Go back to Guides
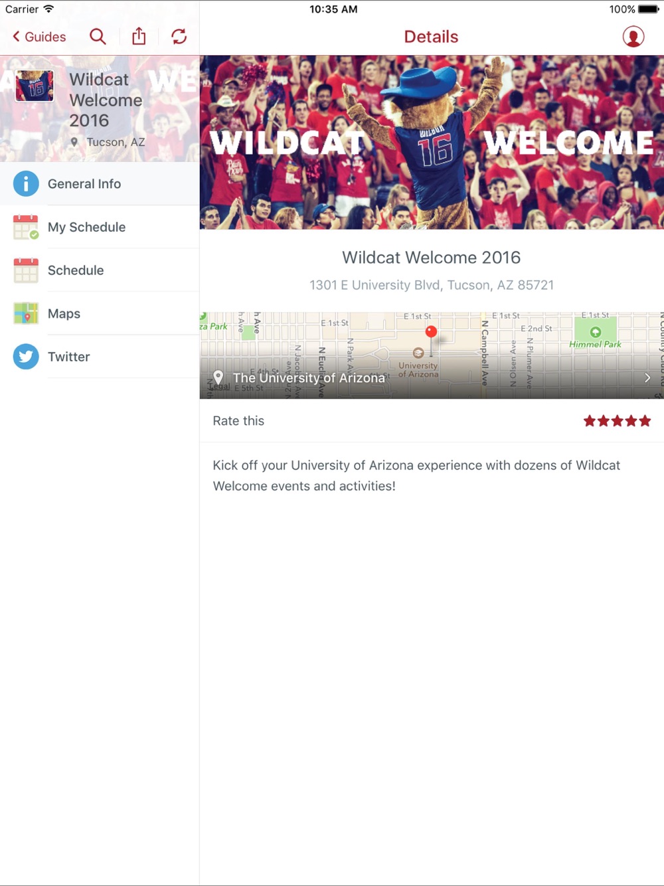Image resolution: width=664 pixels, height=886 pixels. tap(39, 37)
